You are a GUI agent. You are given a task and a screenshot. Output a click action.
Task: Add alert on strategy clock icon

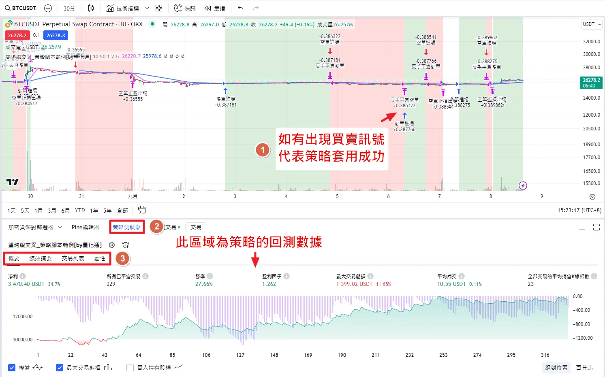pyautogui.click(x=126, y=245)
